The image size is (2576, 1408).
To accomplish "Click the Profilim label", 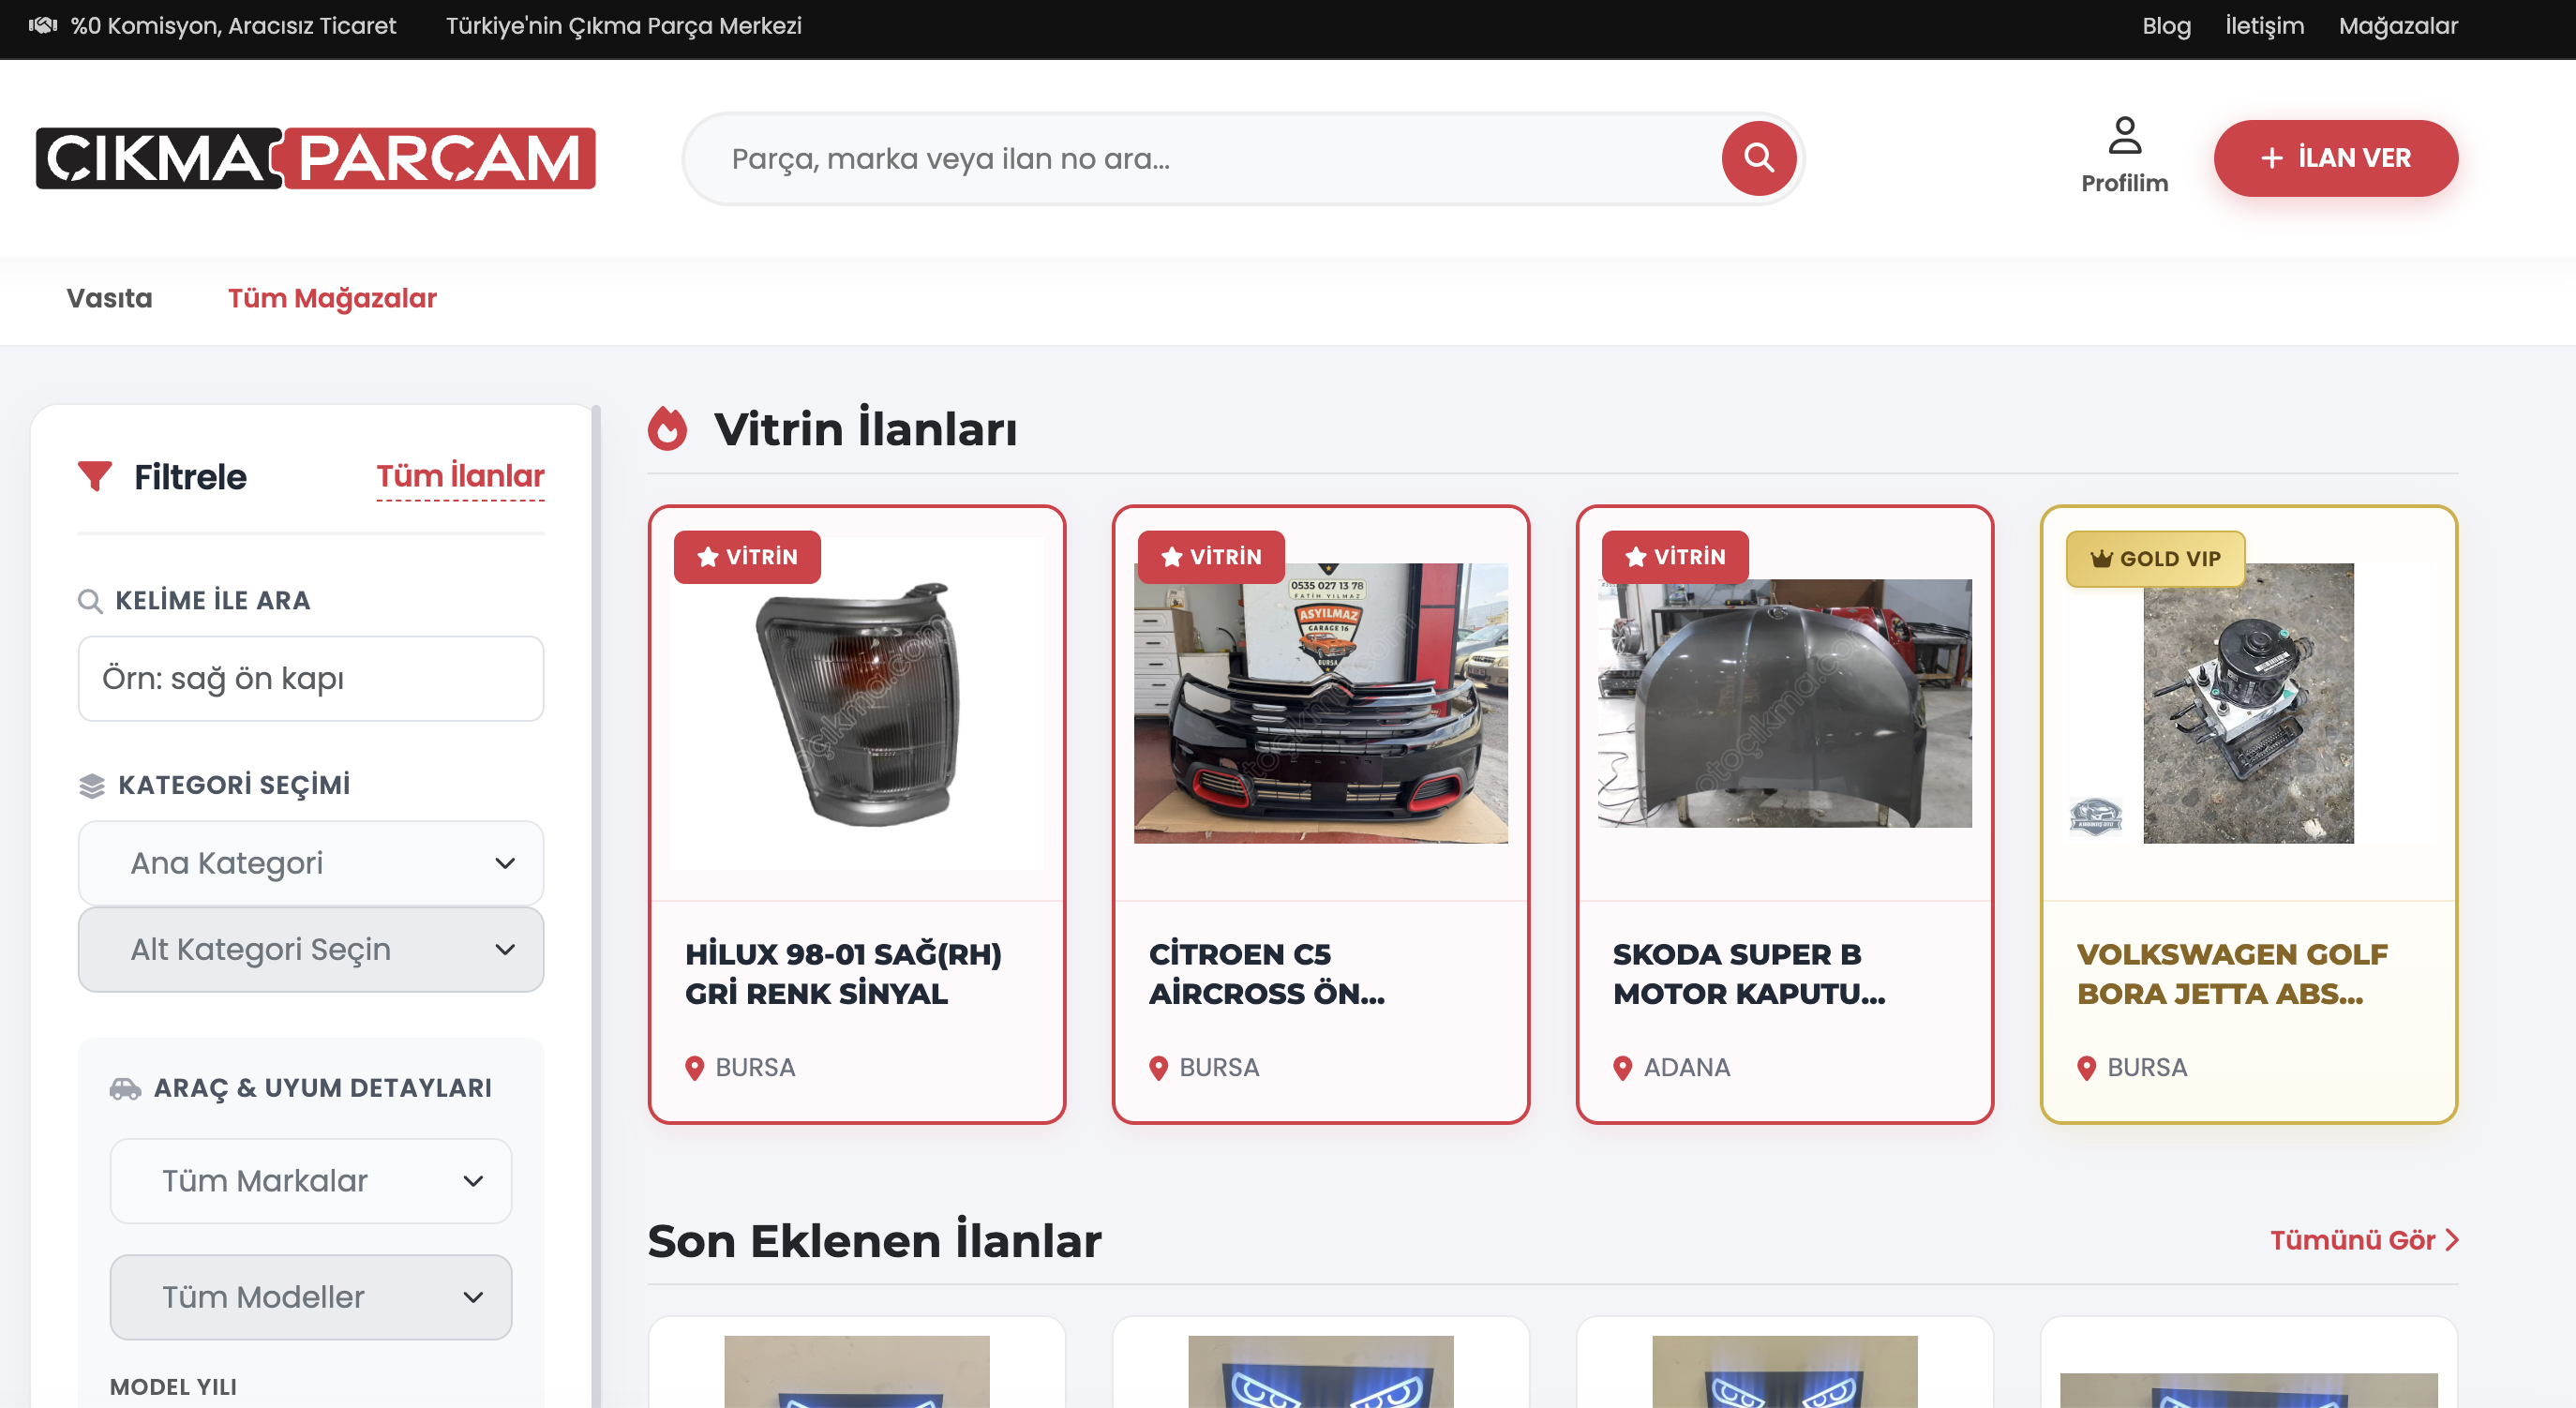I will [2124, 183].
